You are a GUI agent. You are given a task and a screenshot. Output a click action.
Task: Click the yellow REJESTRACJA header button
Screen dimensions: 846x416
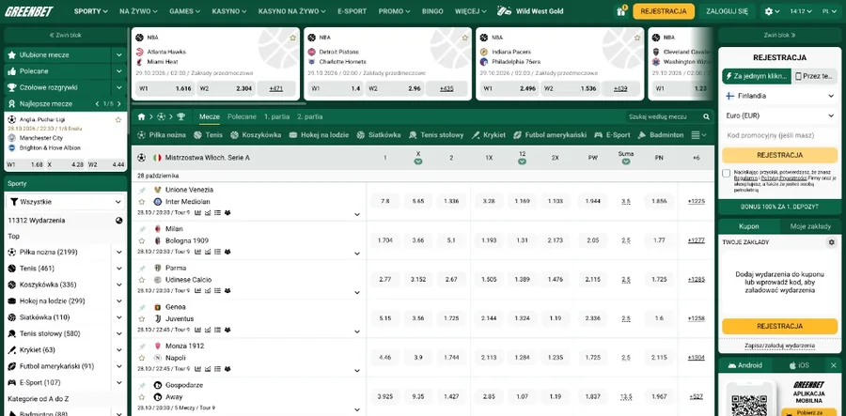pos(664,11)
